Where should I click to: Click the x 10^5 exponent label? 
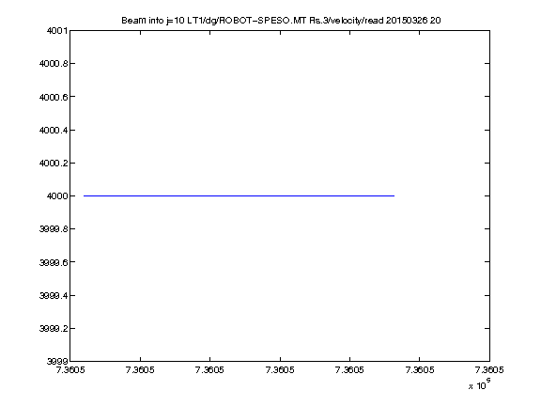pos(480,384)
